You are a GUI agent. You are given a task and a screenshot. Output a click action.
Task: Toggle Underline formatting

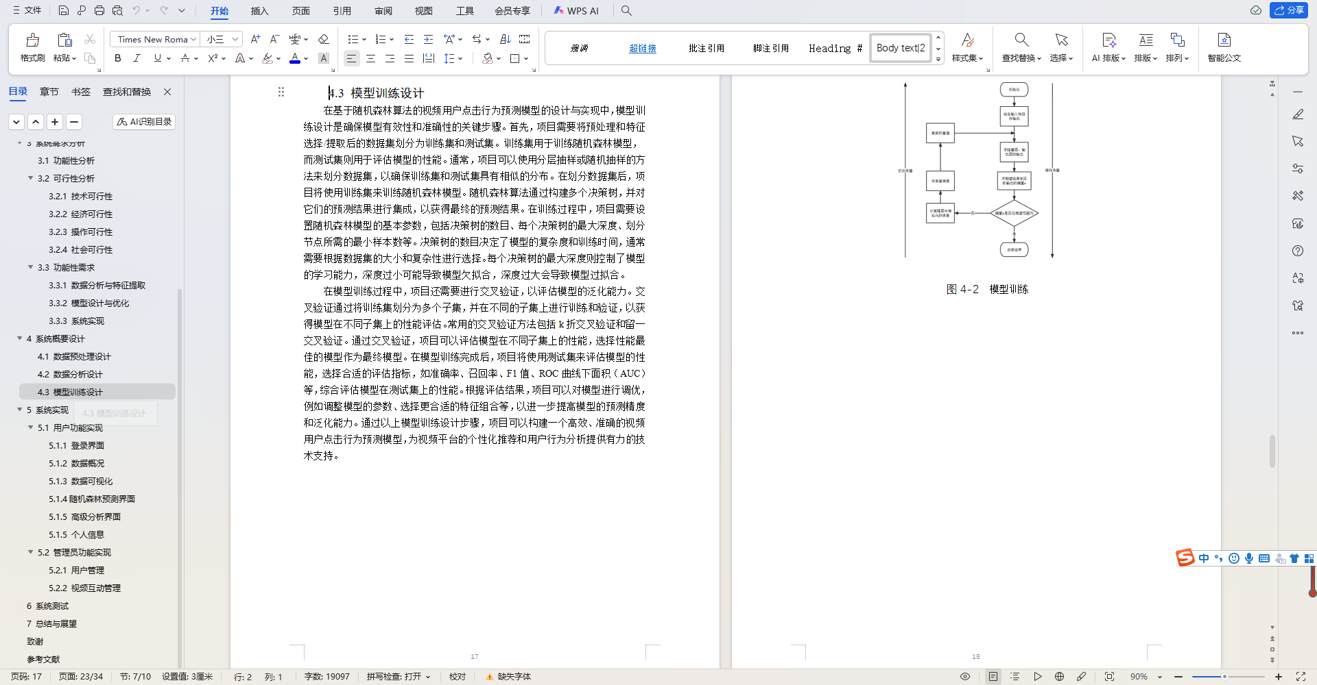158,58
